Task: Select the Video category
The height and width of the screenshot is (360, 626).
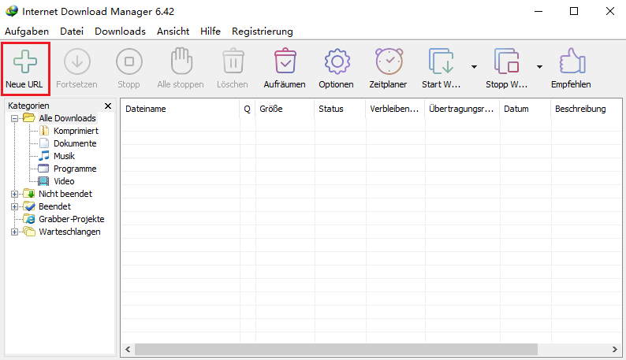Action: coord(64,181)
